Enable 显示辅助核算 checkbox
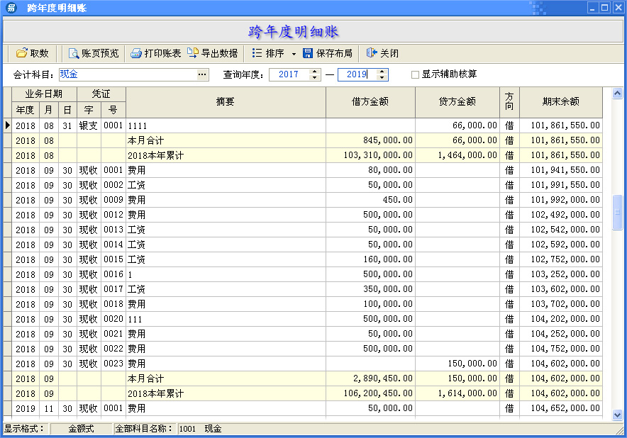627x438 pixels. (415, 74)
